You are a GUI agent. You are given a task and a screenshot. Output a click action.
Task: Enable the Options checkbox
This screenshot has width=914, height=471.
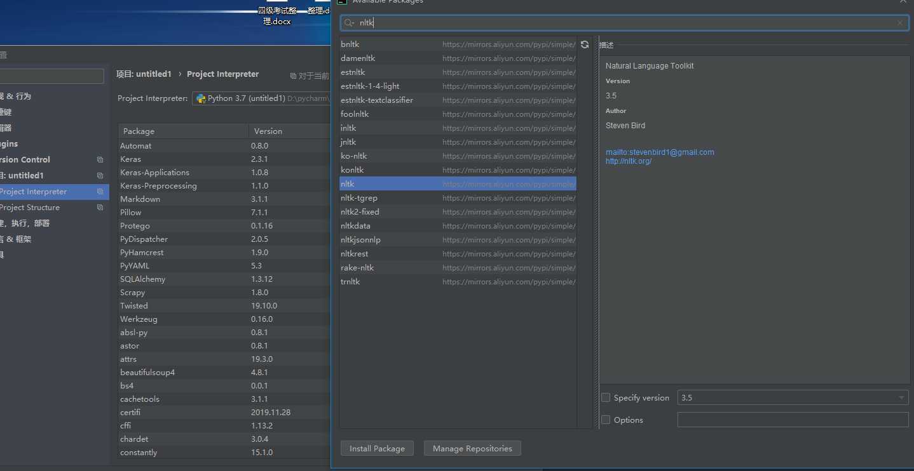606,420
